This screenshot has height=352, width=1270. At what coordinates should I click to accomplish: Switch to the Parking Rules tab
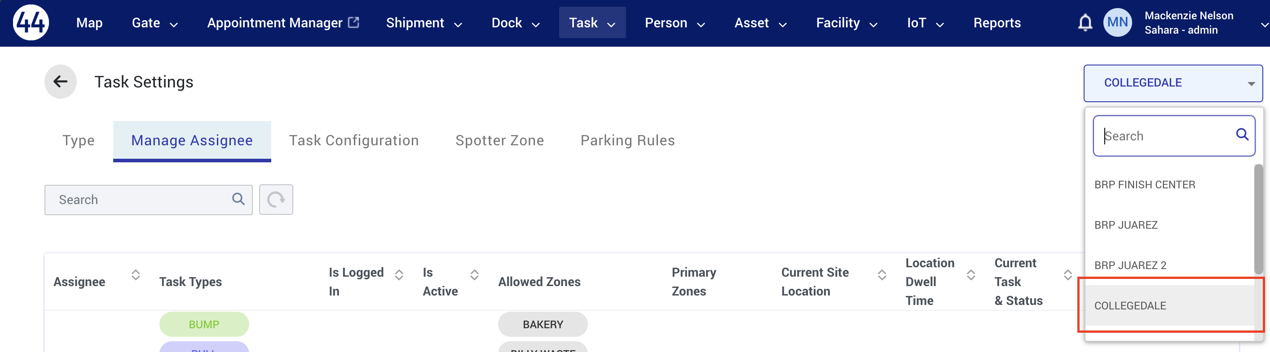(627, 140)
